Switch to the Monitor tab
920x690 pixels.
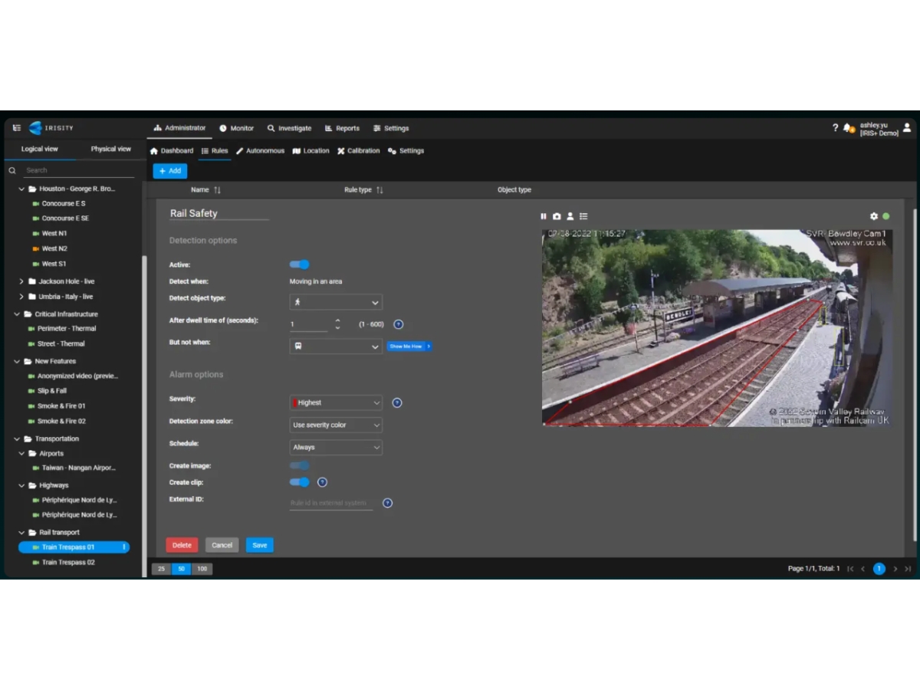(236, 128)
